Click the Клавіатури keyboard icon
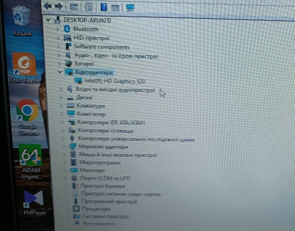 [x=71, y=105]
